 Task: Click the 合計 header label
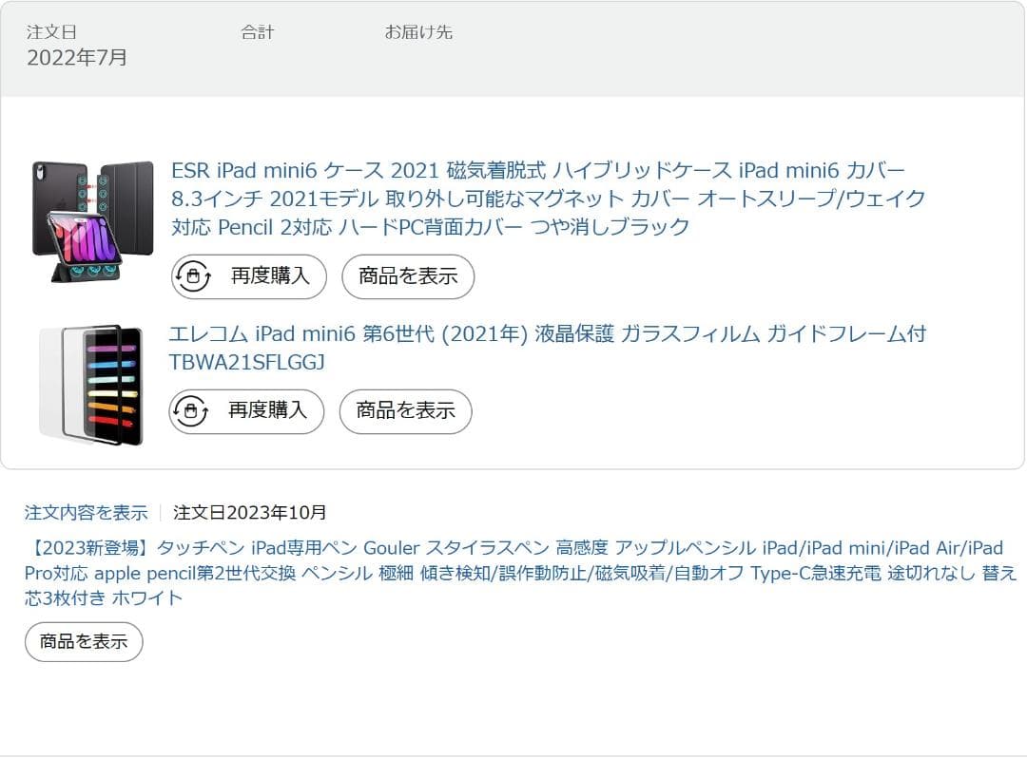point(258,32)
